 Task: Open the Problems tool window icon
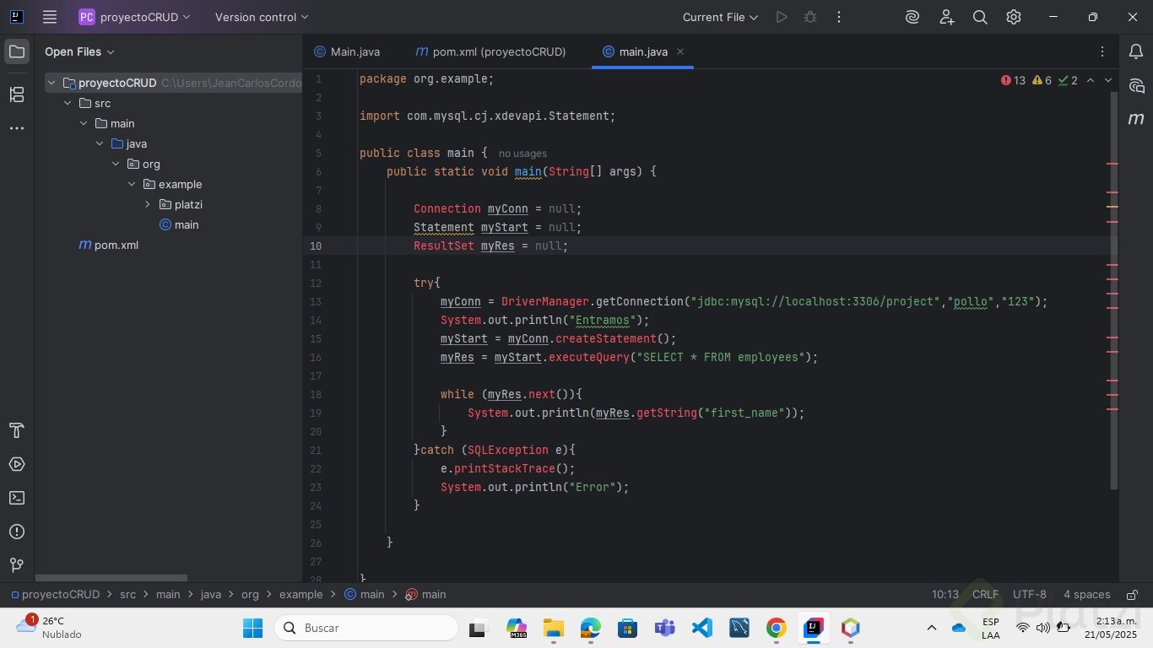(17, 532)
